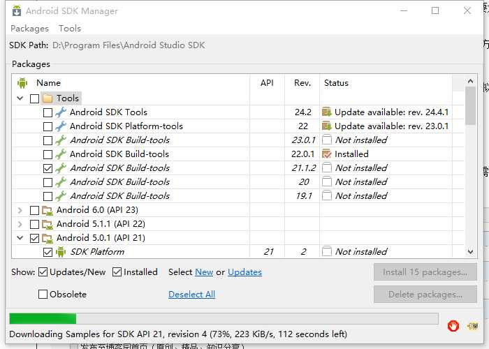The image size is (489, 349).
Task: Click the wrench icon of Build-tools rev 20
Action: pos(61,182)
